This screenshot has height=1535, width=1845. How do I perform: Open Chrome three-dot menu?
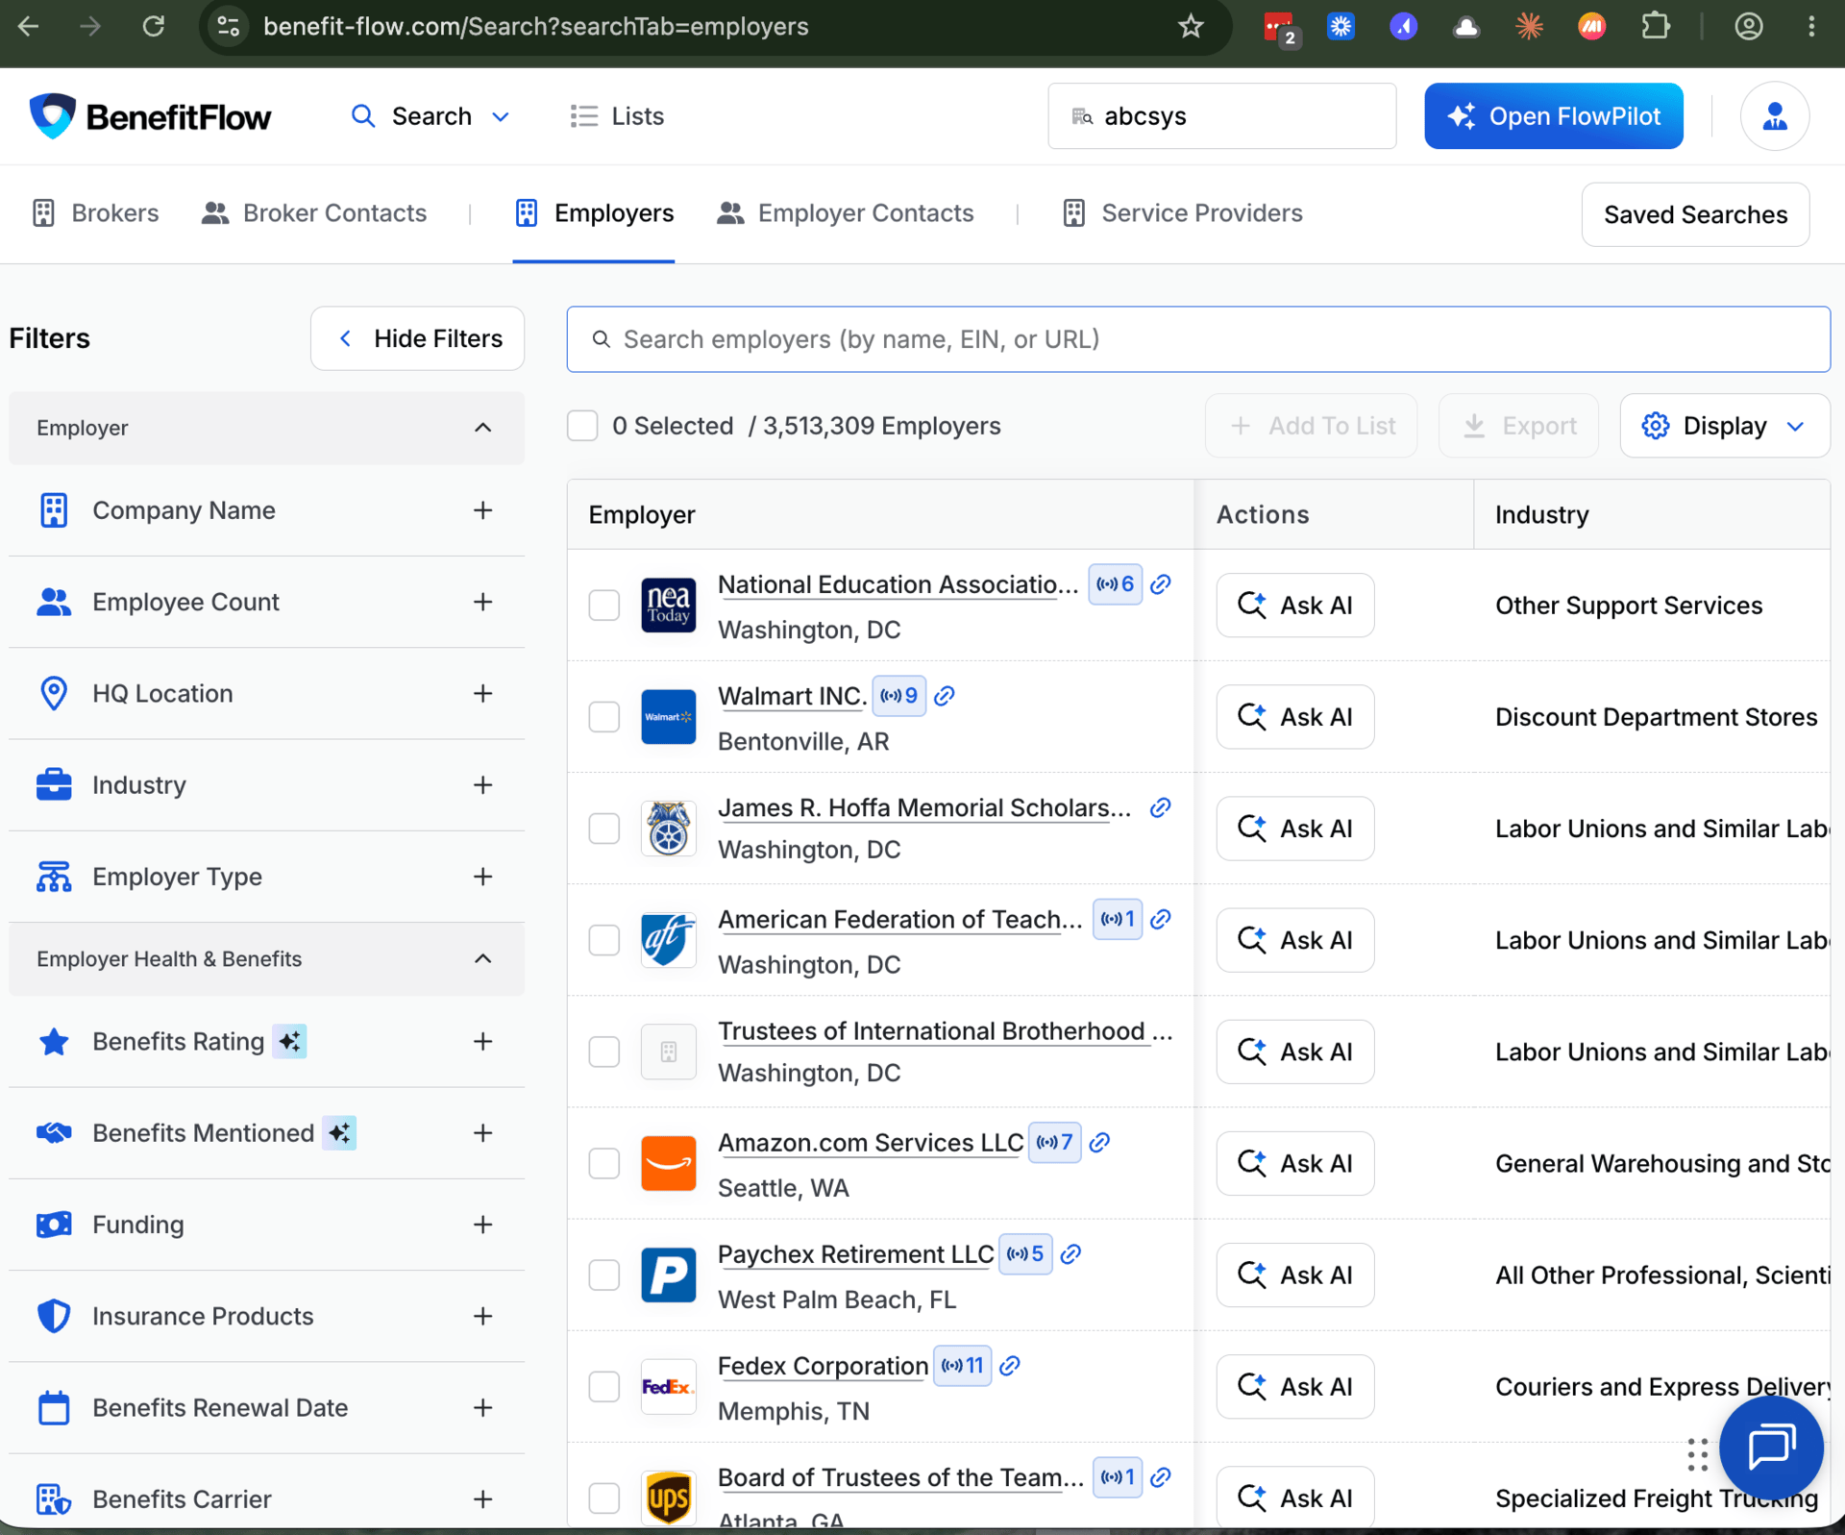pos(1811,26)
